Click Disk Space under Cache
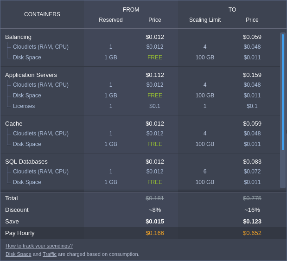The width and height of the screenshot is (287, 261). click(27, 144)
